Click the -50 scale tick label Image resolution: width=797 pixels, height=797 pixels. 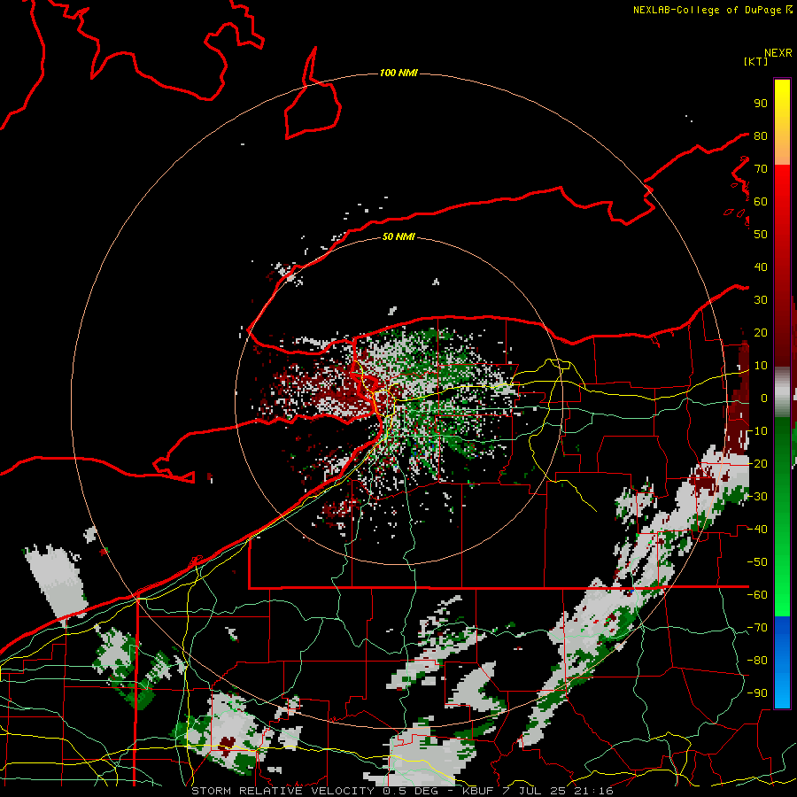[x=757, y=562]
